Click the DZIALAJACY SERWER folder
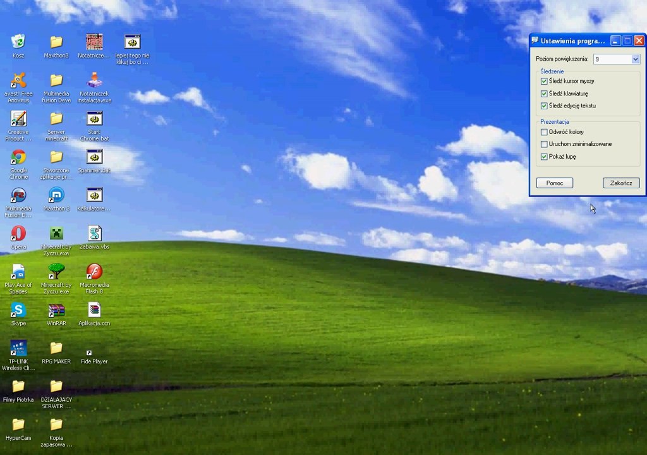Screen dimensions: 647x455 (56, 387)
